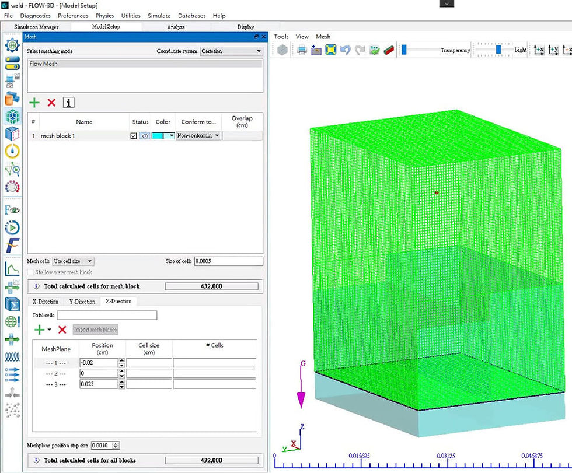Delete mesh block with red X
Image resolution: width=572 pixels, height=473 pixels.
pyautogui.click(x=51, y=103)
